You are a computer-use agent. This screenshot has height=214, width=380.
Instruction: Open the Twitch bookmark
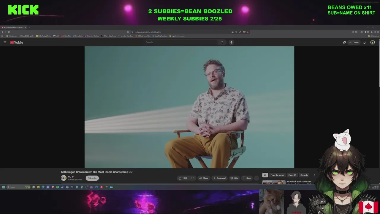pos(56,36)
